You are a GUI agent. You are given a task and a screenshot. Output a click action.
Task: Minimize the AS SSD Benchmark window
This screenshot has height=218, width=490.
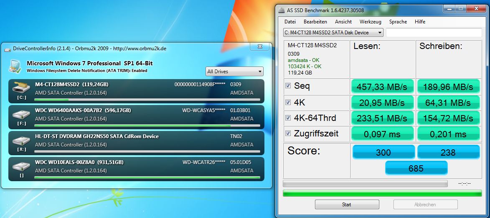pos(449,9)
